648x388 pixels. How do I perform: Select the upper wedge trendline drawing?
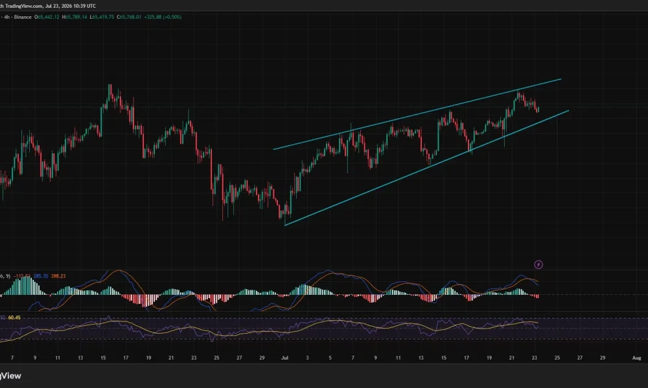click(417, 114)
